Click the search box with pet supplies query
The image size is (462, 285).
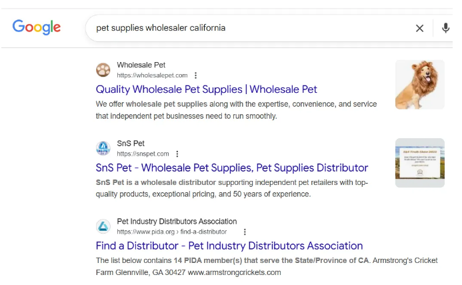pyautogui.click(x=247, y=28)
